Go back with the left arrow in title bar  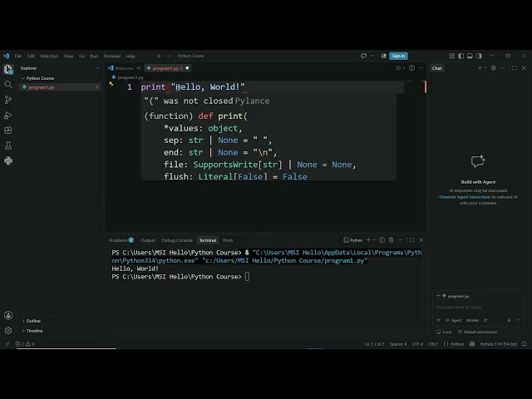click(x=160, y=56)
